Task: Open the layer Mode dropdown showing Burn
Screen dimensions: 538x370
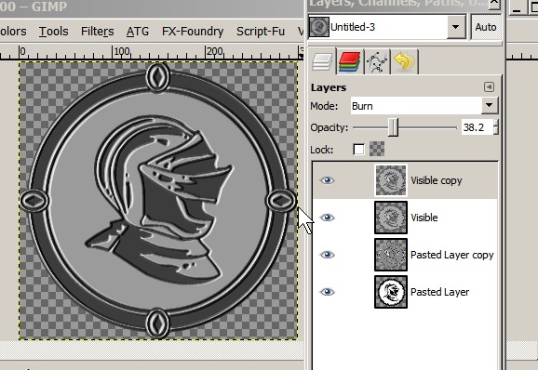Action: [x=424, y=106]
